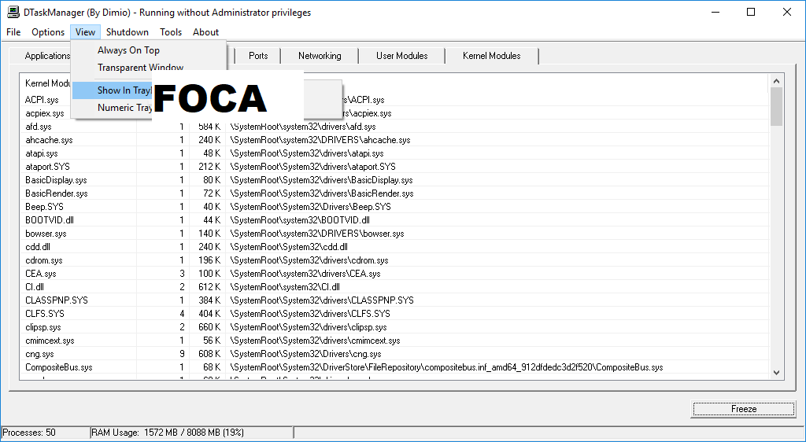Go to the User Modules tab
The height and width of the screenshot is (442, 806).
pyautogui.click(x=402, y=55)
